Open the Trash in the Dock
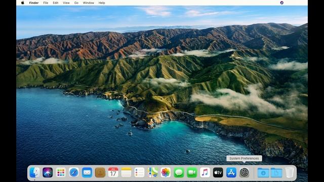The height and width of the screenshot is (182, 324). coord(290,172)
